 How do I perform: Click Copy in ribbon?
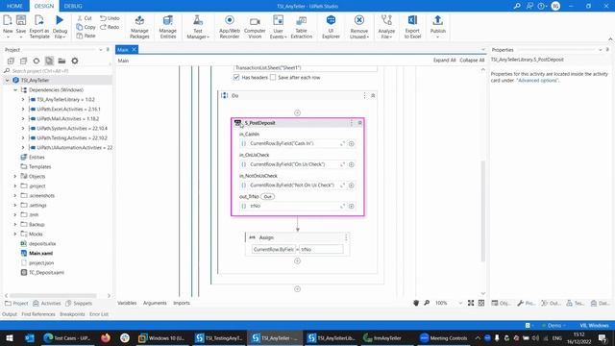coord(86,27)
